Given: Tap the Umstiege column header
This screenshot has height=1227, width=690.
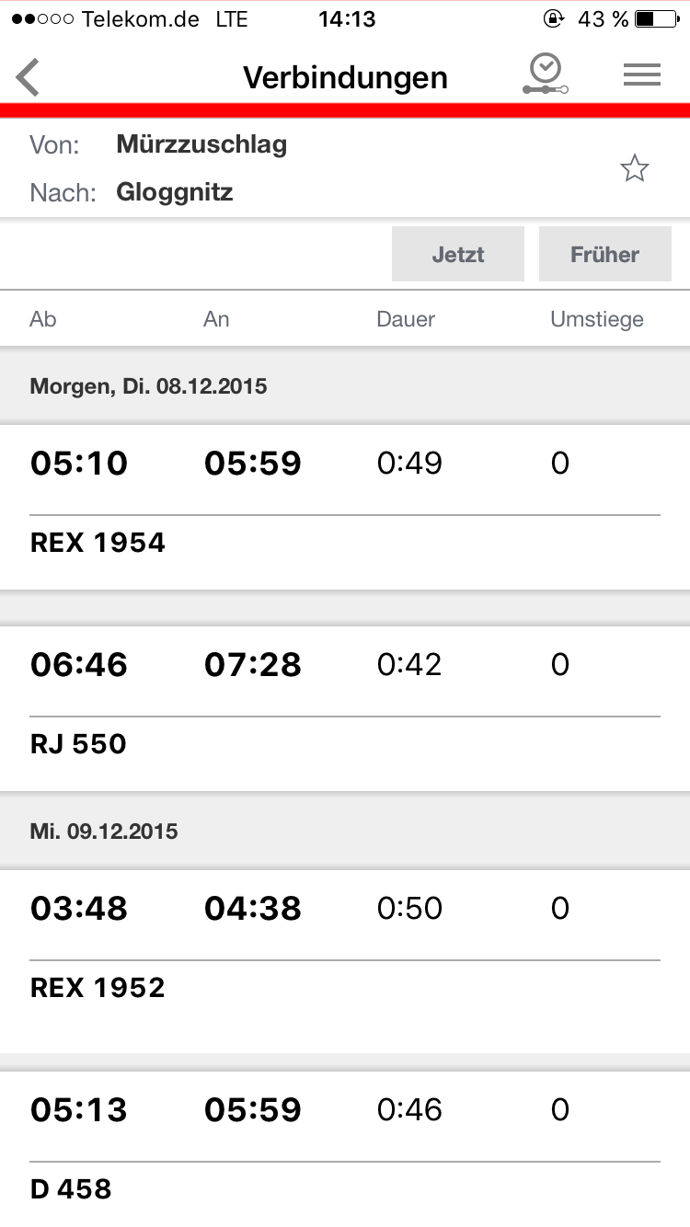Looking at the screenshot, I should point(596,319).
